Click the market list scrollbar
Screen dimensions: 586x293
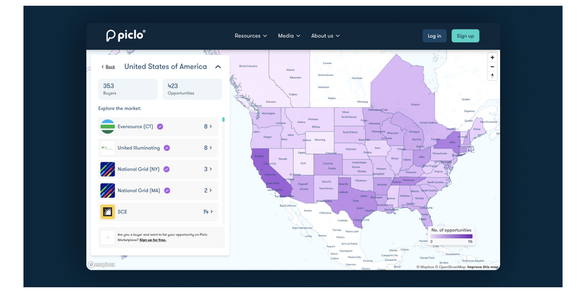click(x=223, y=120)
